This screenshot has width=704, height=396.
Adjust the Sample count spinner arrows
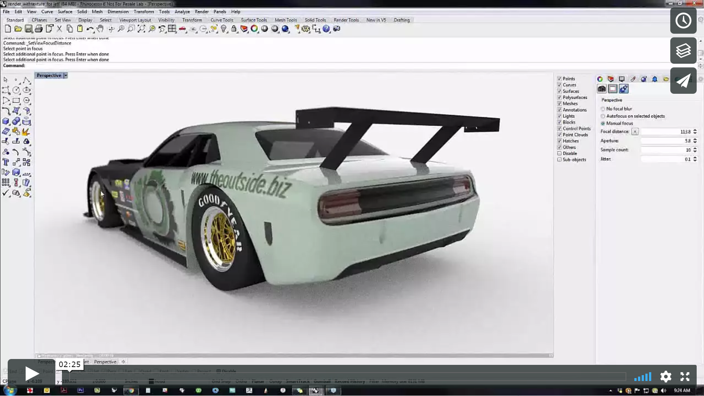click(695, 150)
